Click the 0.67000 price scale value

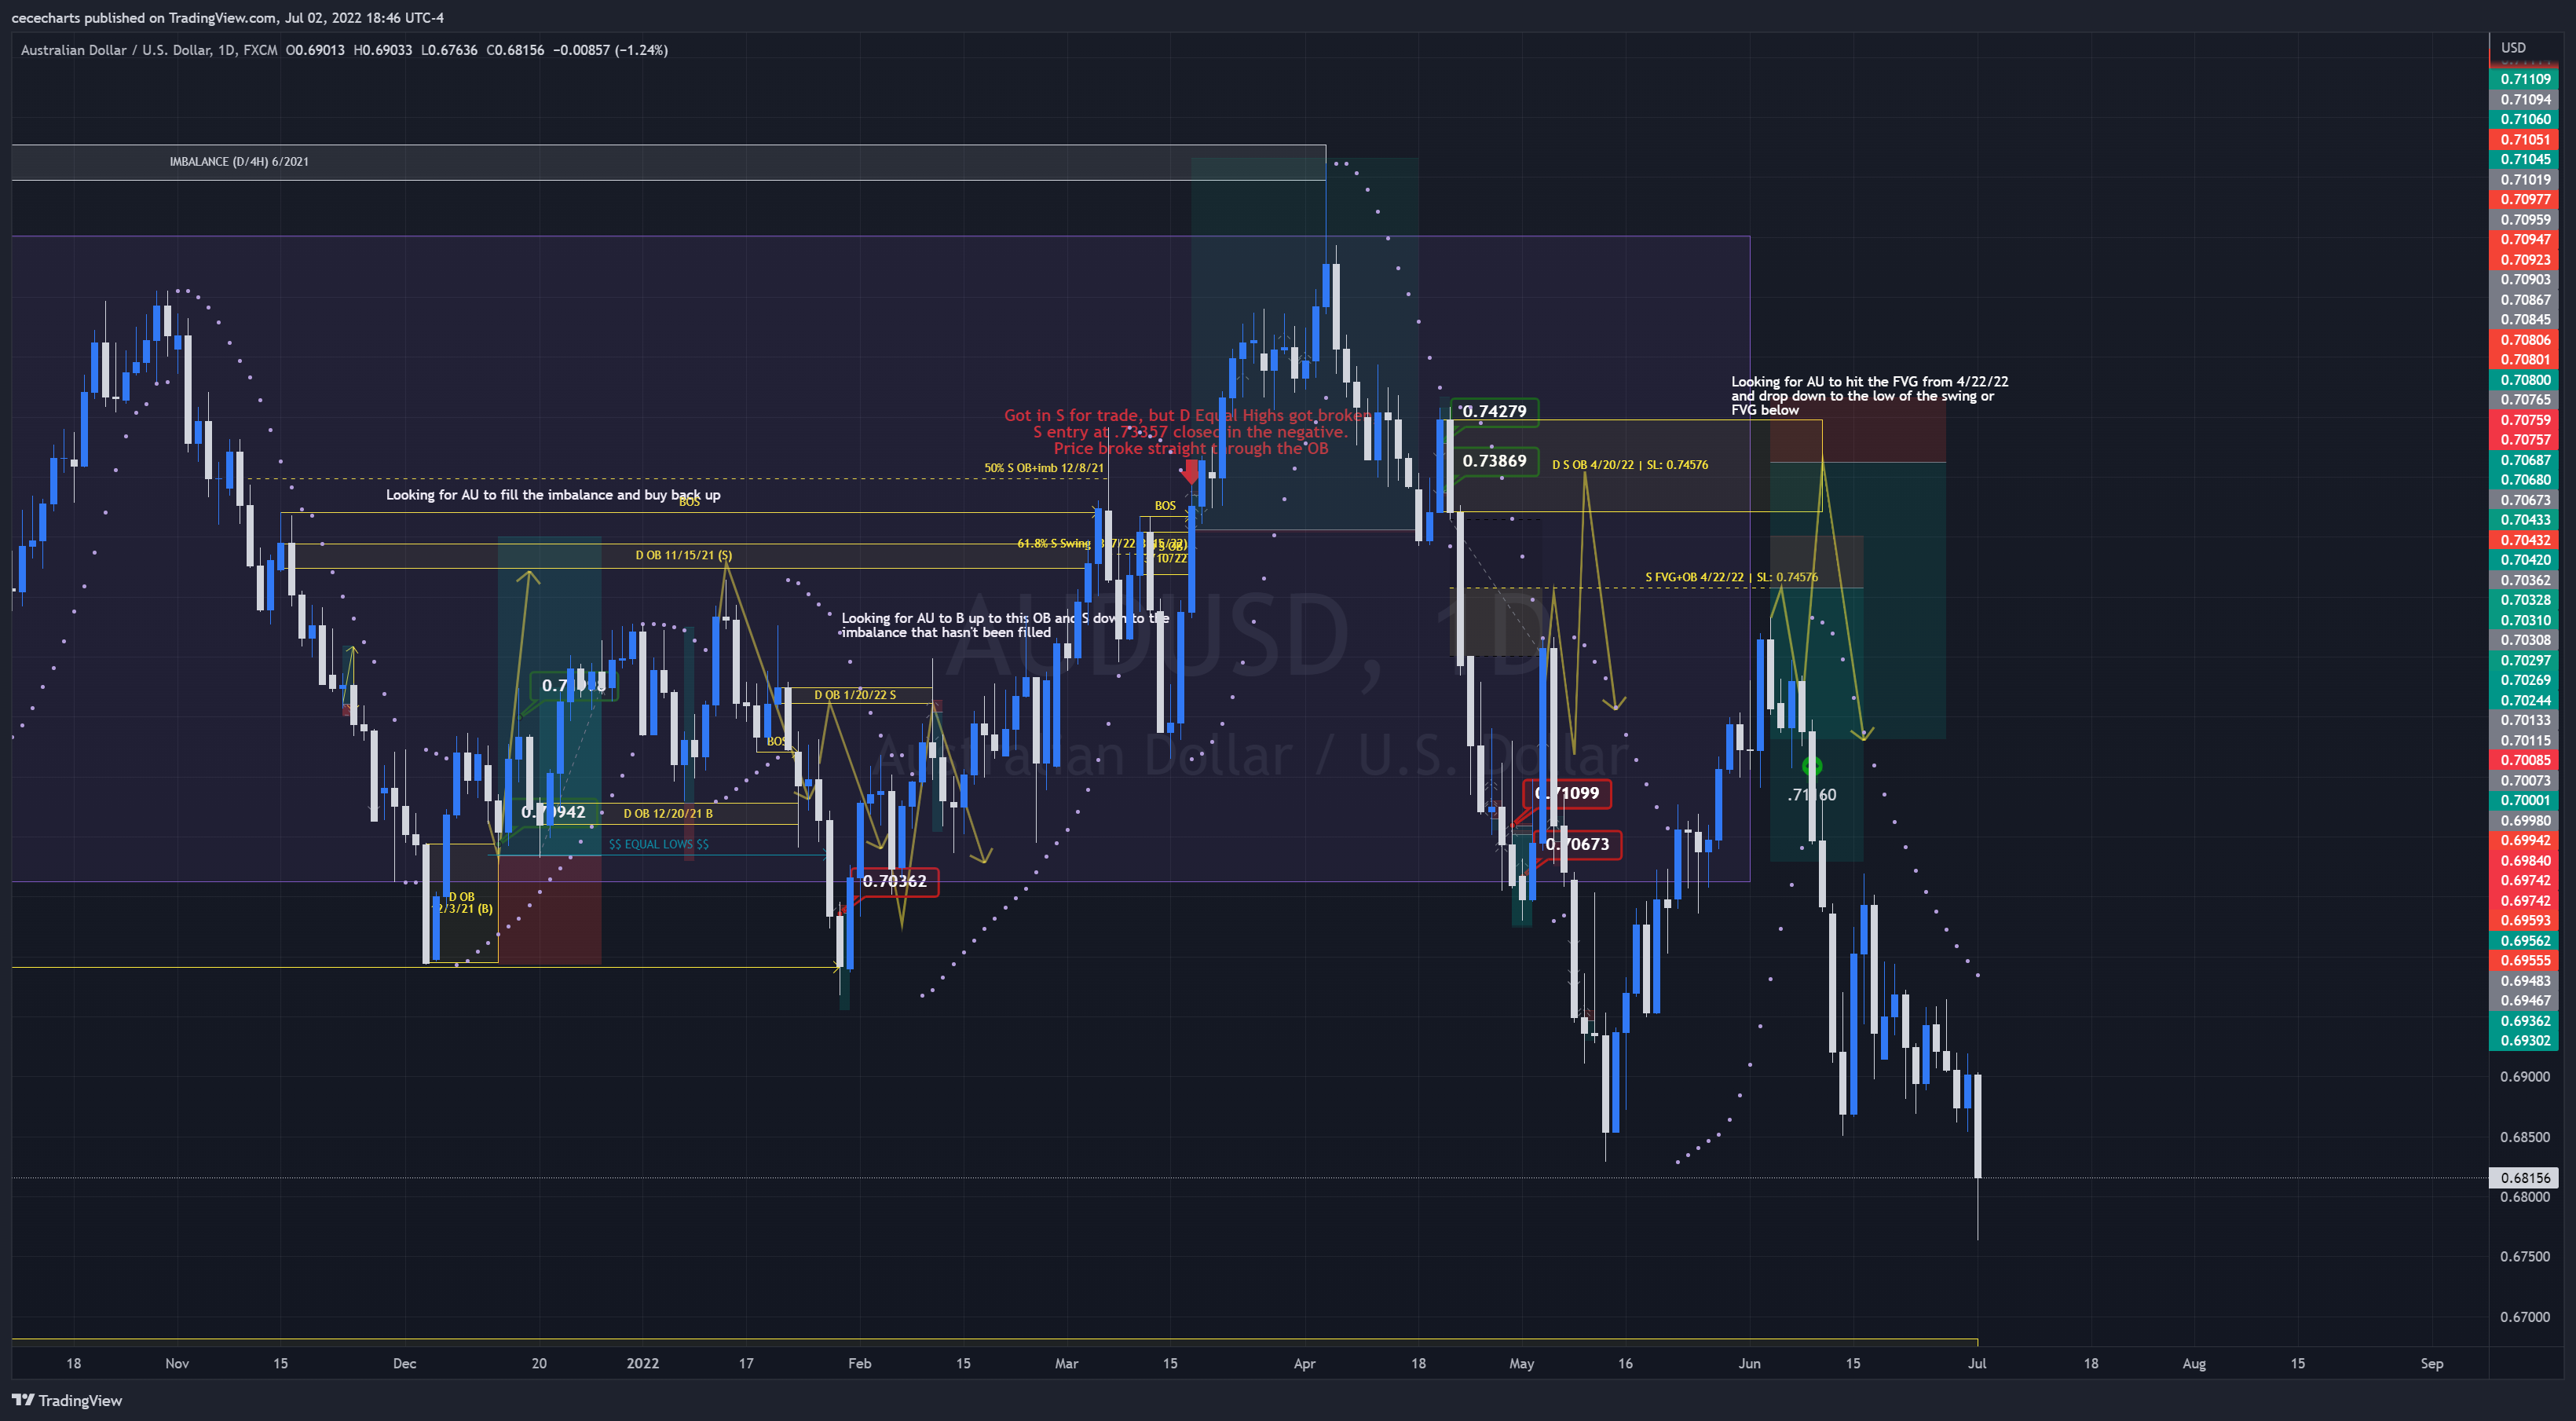point(2524,1316)
